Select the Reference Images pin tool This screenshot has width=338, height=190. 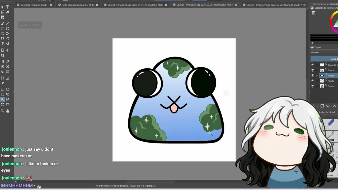tap(3, 83)
